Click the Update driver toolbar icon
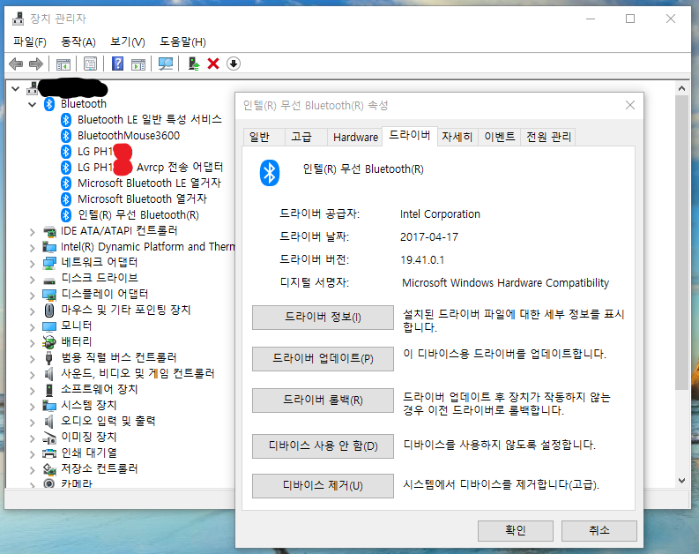 [x=193, y=64]
